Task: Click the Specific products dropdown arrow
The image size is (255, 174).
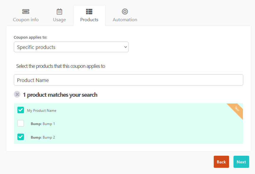Action: (x=125, y=47)
